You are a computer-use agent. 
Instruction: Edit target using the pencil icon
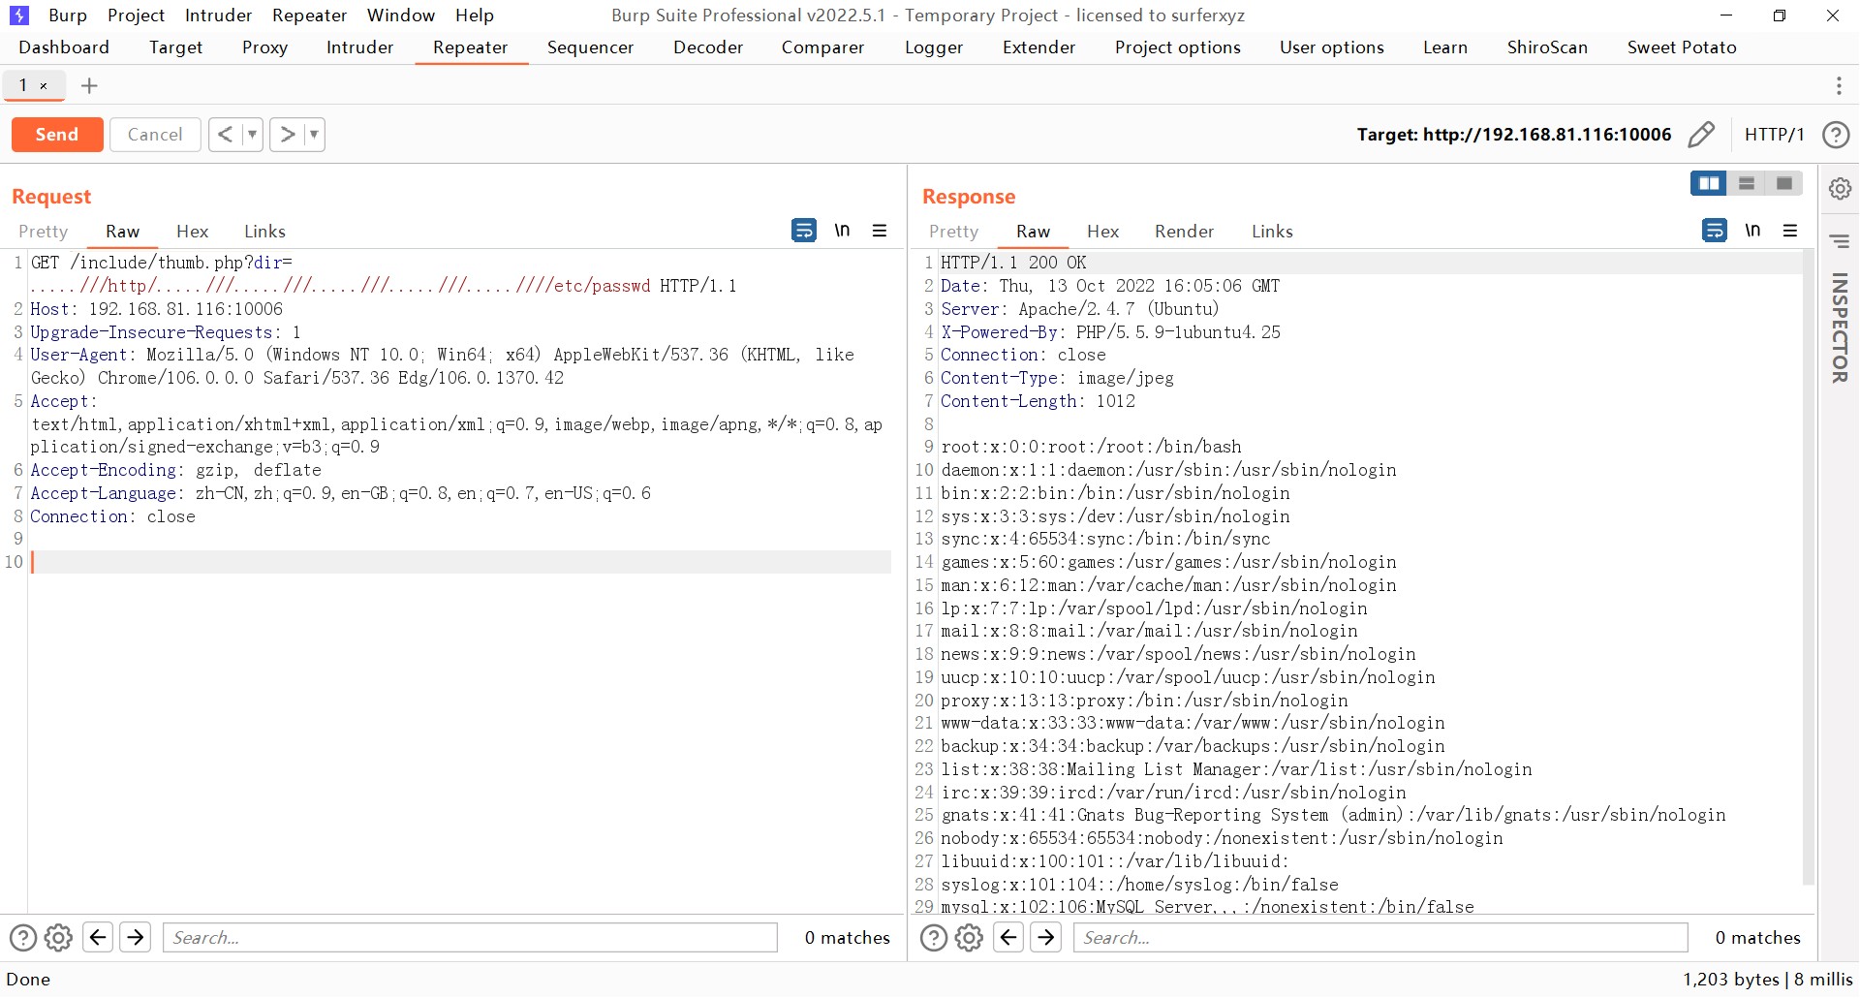[x=1701, y=135]
